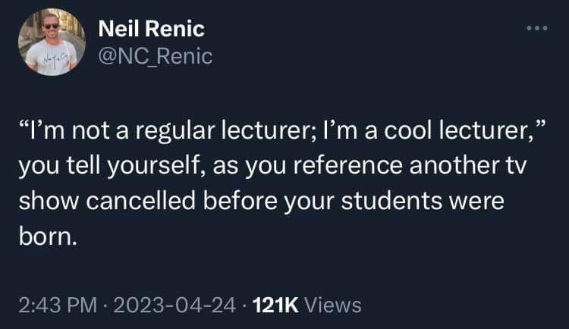Click the word Views next to 121K
569x329 pixels.
point(333,305)
